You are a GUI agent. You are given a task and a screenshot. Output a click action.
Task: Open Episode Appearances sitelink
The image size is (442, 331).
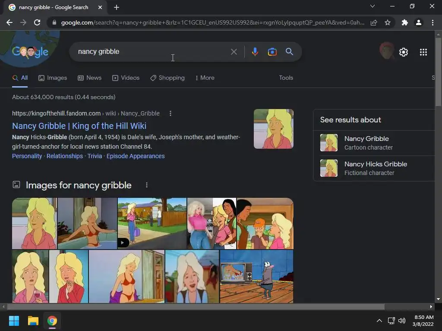pos(136,156)
